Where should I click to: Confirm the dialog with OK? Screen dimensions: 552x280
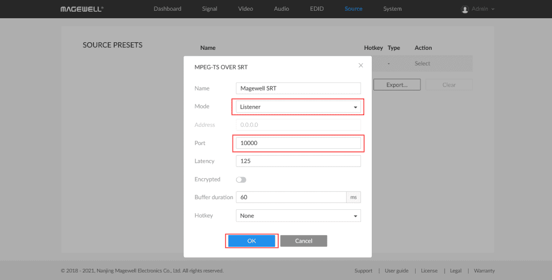pyautogui.click(x=251, y=241)
